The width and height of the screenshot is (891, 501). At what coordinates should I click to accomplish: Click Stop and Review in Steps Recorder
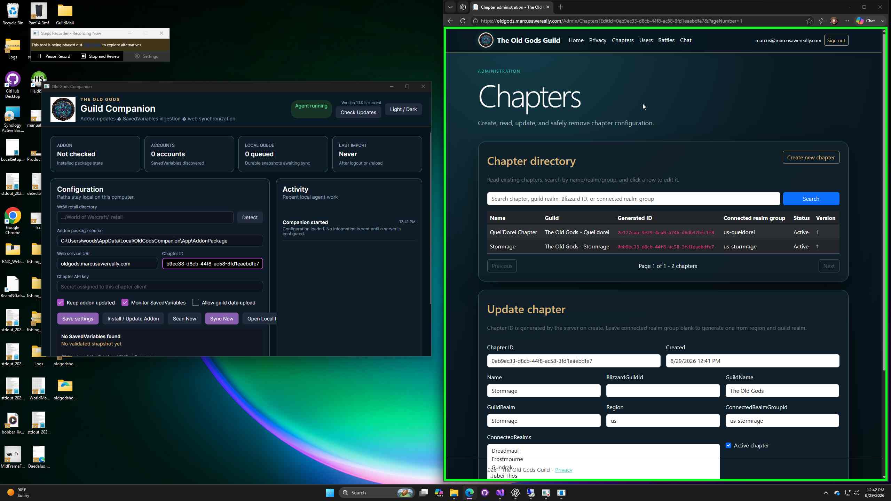[x=100, y=56]
